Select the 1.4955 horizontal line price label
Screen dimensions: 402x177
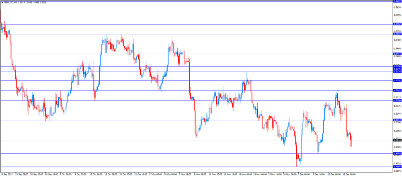pyautogui.click(x=397, y=153)
